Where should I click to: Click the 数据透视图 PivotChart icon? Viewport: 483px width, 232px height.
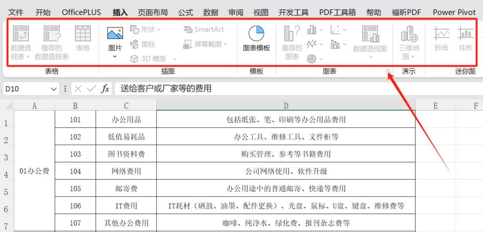point(370,34)
